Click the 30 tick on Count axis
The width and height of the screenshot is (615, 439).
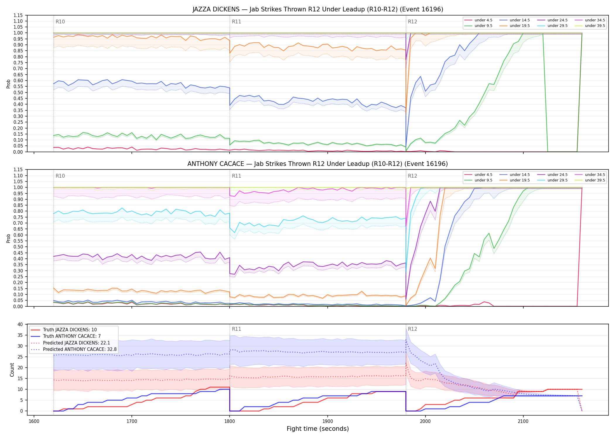20,346
